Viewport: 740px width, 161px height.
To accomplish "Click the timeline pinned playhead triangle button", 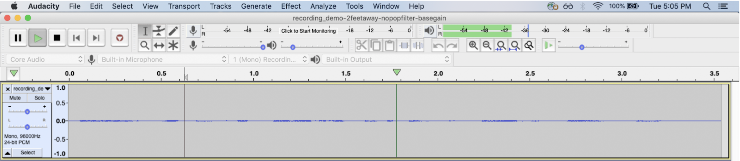I will pos(14,74).
